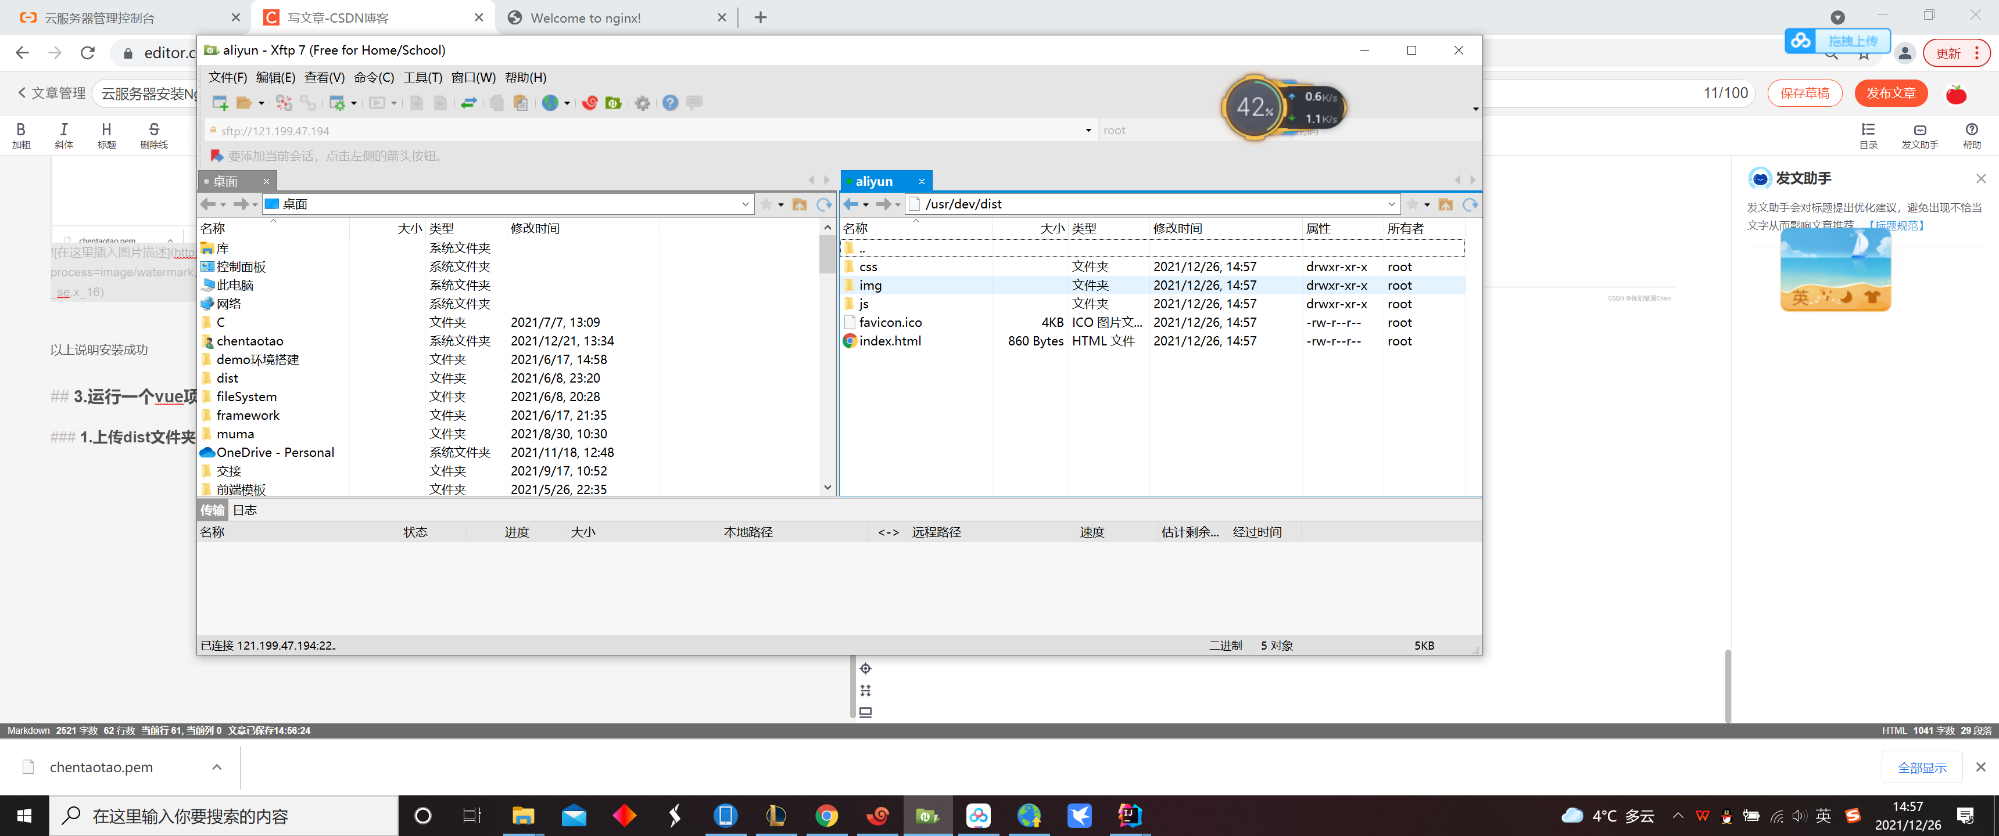This screenshot has height=836, width=1999.
Task: Click 全部显示 in the downloads bar
Action: point(1921,767)
